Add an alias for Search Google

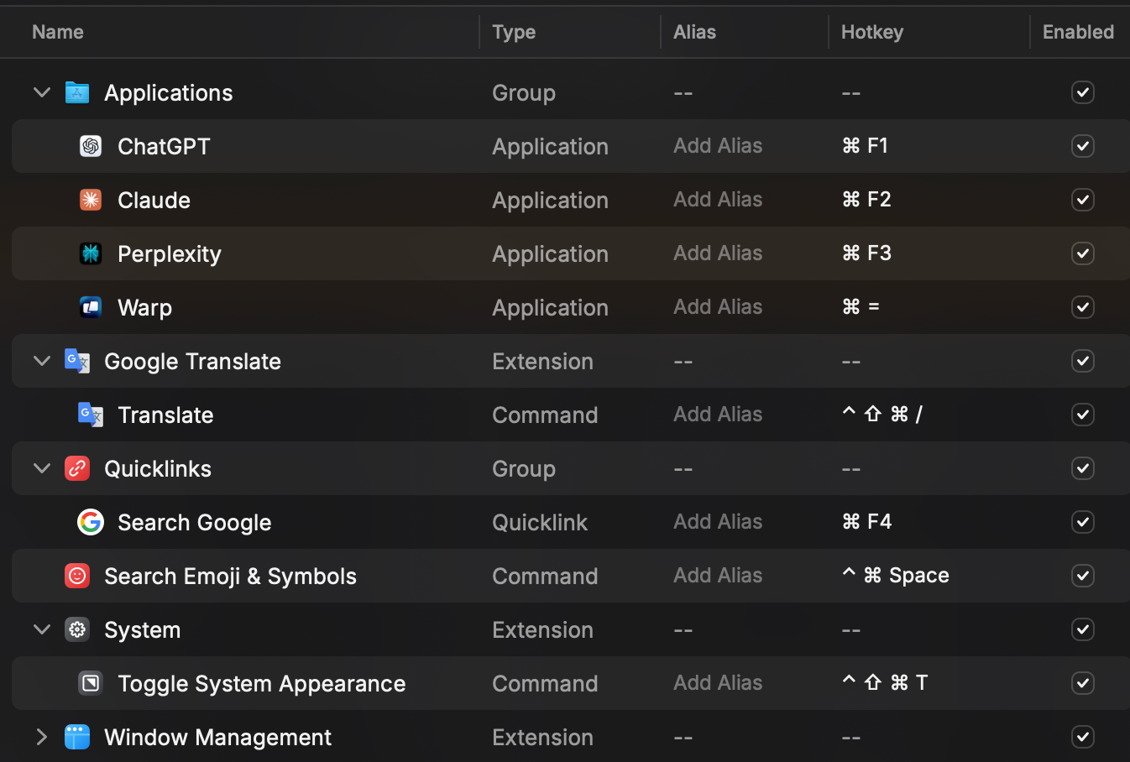(718, 522)
